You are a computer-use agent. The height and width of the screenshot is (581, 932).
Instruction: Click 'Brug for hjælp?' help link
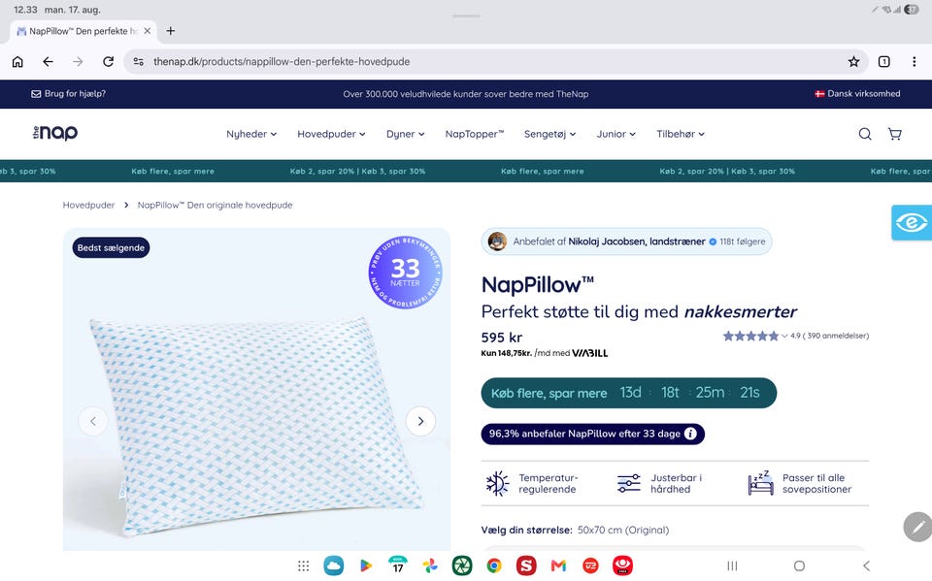(68, 94)
